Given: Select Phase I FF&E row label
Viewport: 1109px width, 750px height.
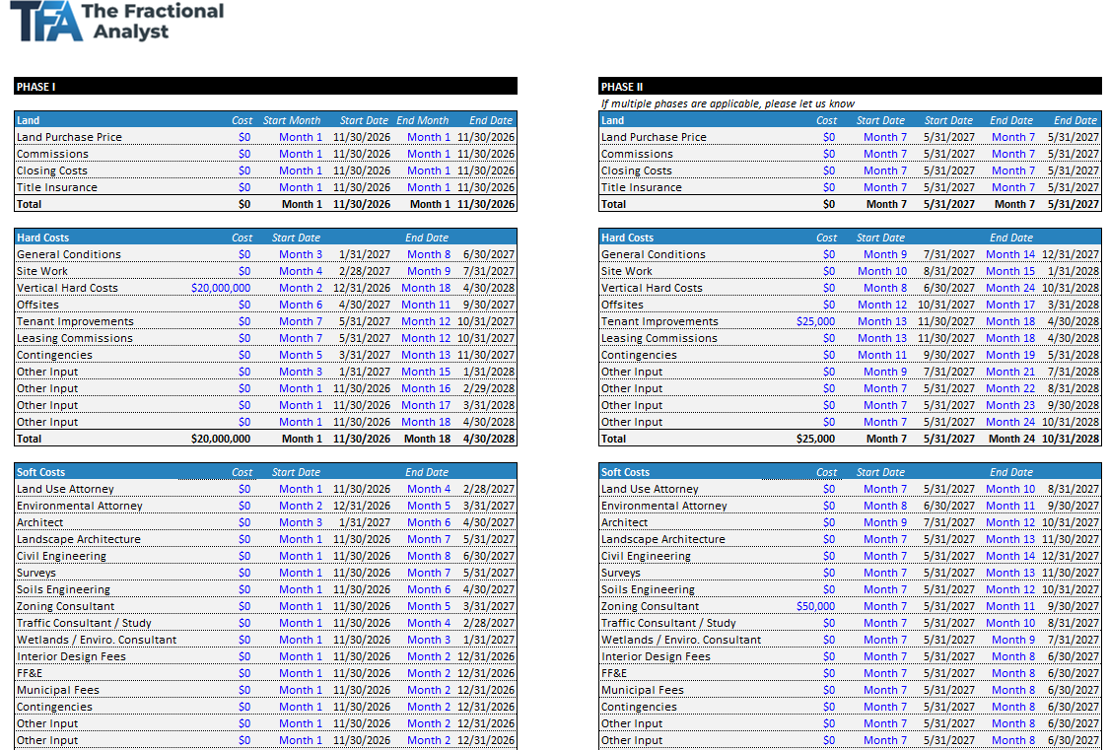Looking at the screenshot, I should coord(30,674).
